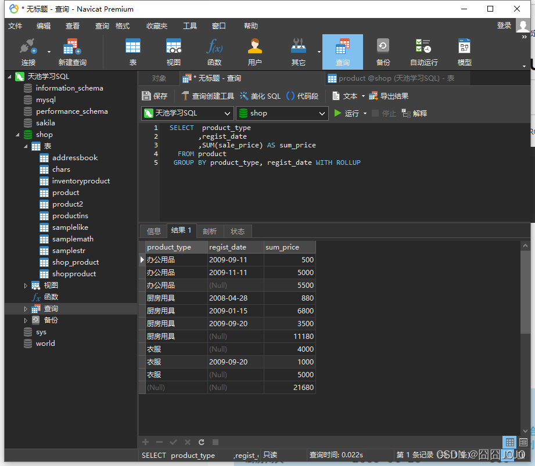The image size is (535, 466).
Task: Export results with 导出结果
Action: tap(389, 96)
